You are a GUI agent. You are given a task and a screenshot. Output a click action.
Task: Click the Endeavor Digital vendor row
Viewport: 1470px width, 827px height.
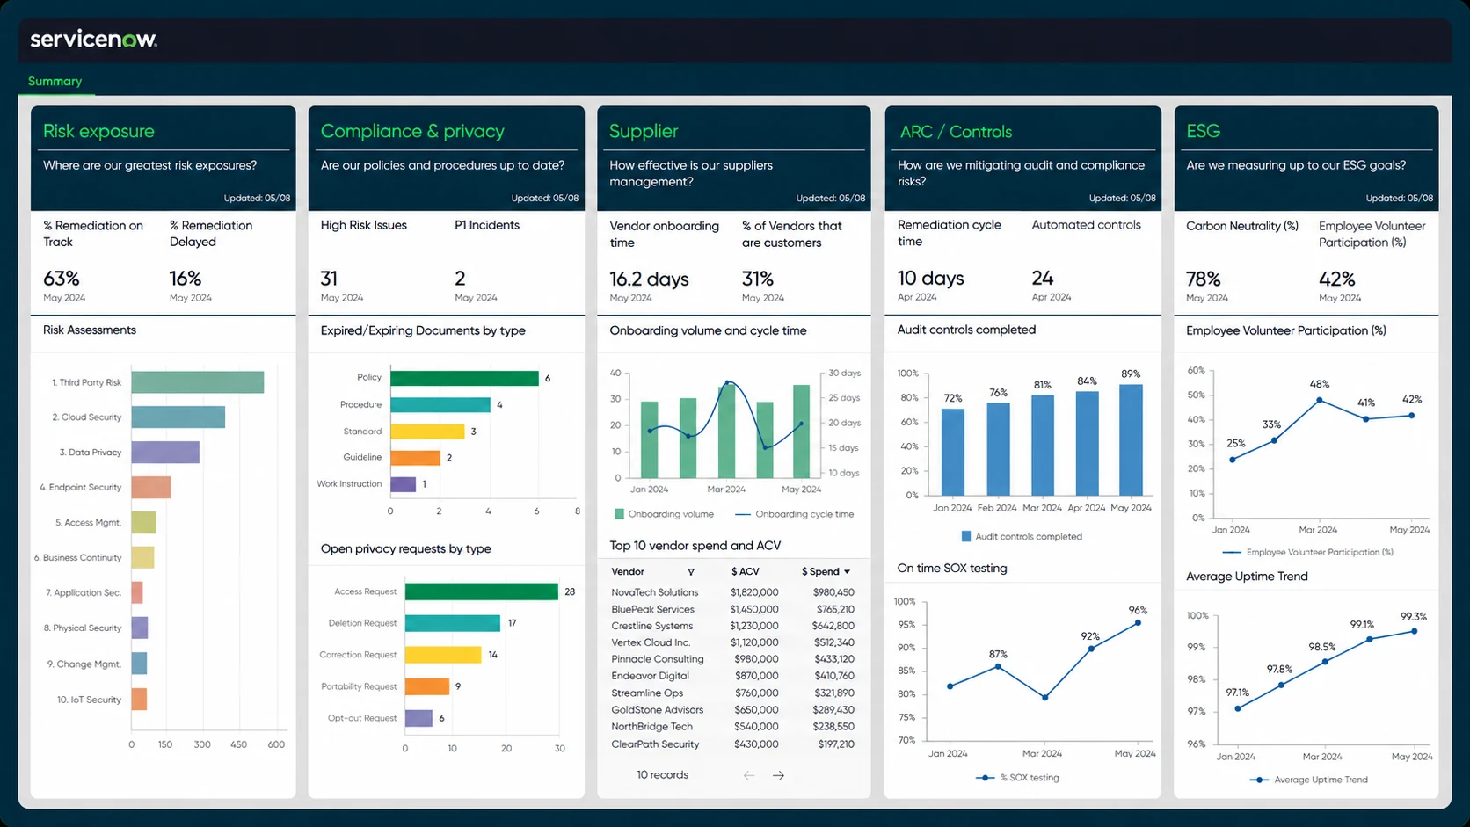click(732, 676)
